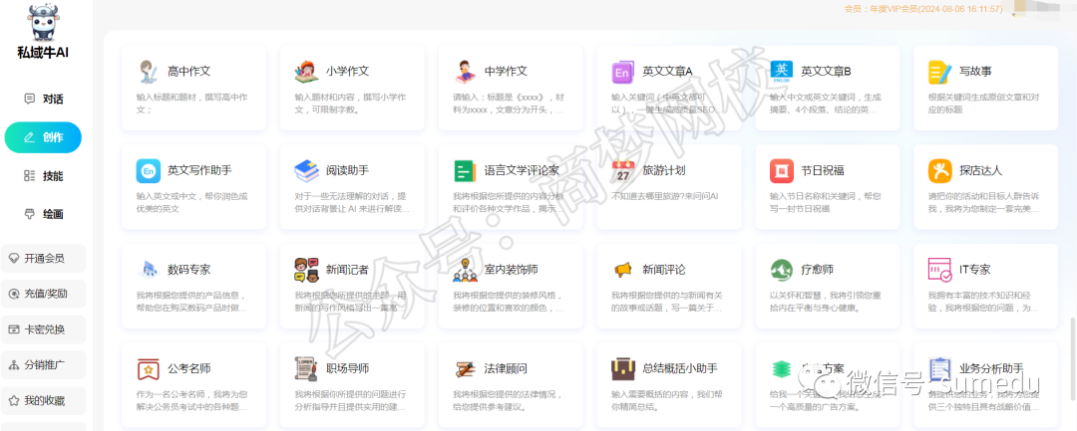Click the page's vertical scrollbar thumb
The image size is (1077, 431).
tap(1074, 357)
